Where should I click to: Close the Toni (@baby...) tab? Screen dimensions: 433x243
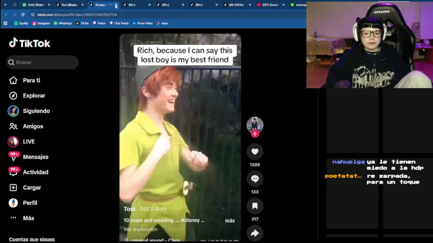[x=83, y=5]
